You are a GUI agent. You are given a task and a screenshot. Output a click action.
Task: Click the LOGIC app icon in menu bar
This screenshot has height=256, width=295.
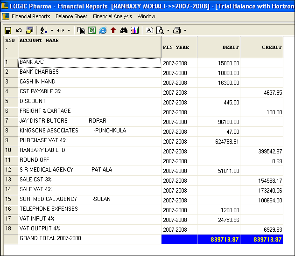point(6,16)
